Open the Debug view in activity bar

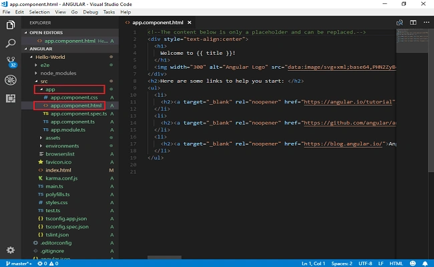click(11, 80)
